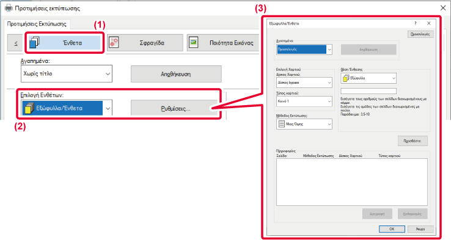
Task: Click the printer icon in the title bar
Action: pos(9,8)
